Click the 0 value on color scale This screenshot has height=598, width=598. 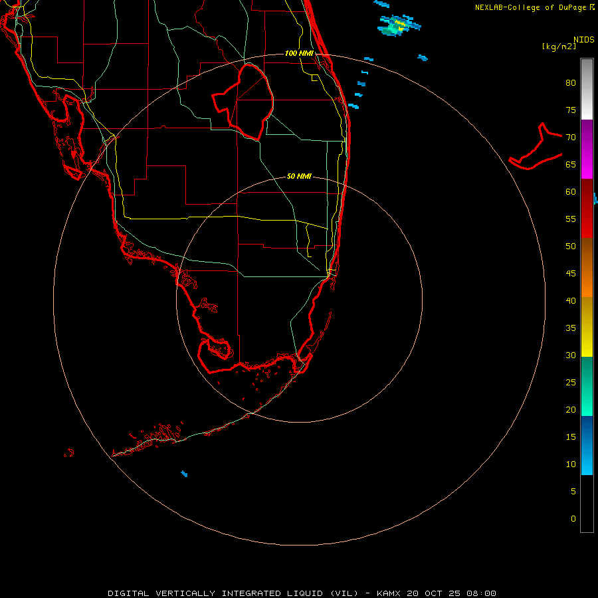[x=573, y=519]
